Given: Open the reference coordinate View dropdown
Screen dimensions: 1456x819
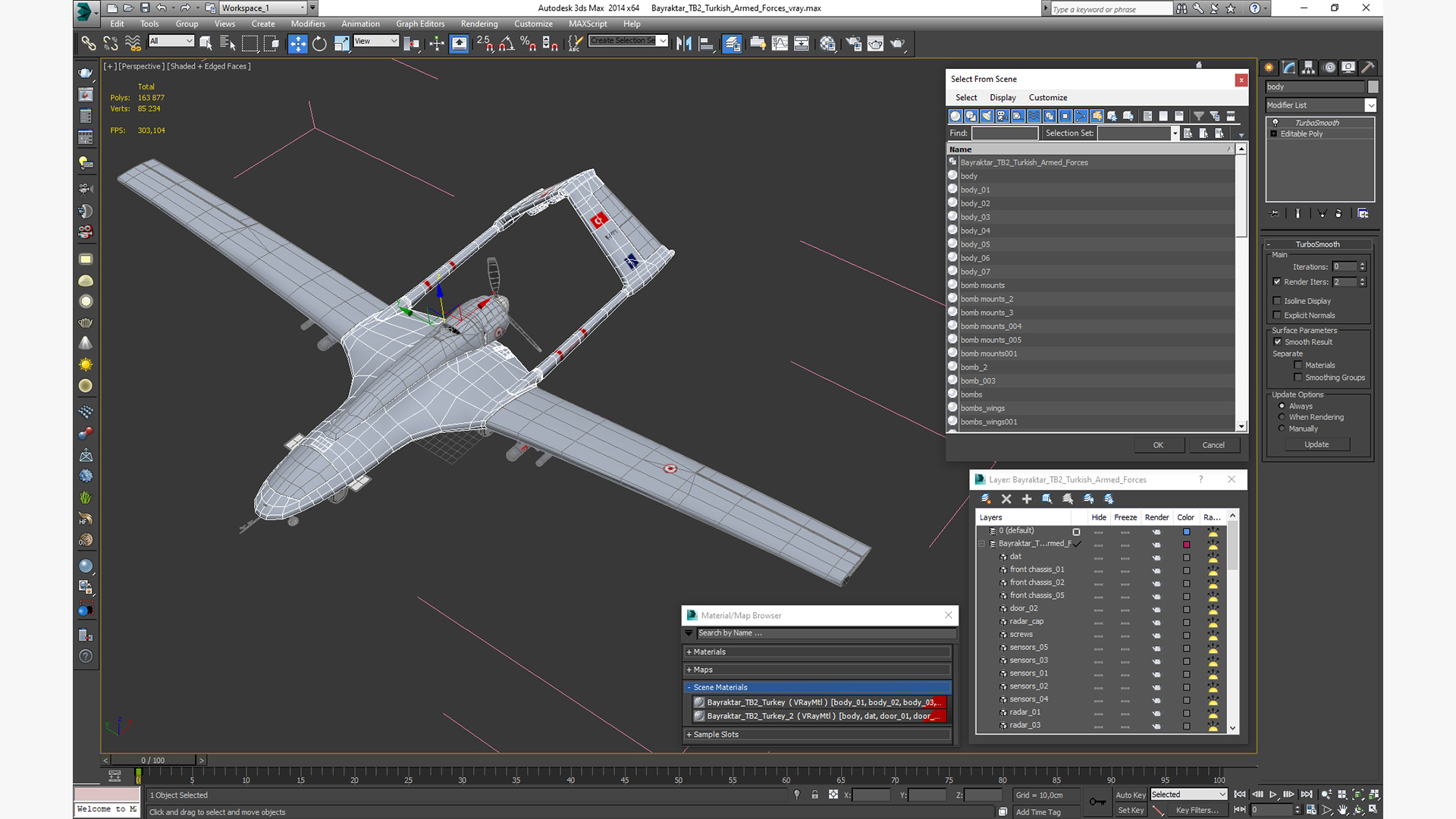Looking at the screenshot, I should tap(376, 41).
